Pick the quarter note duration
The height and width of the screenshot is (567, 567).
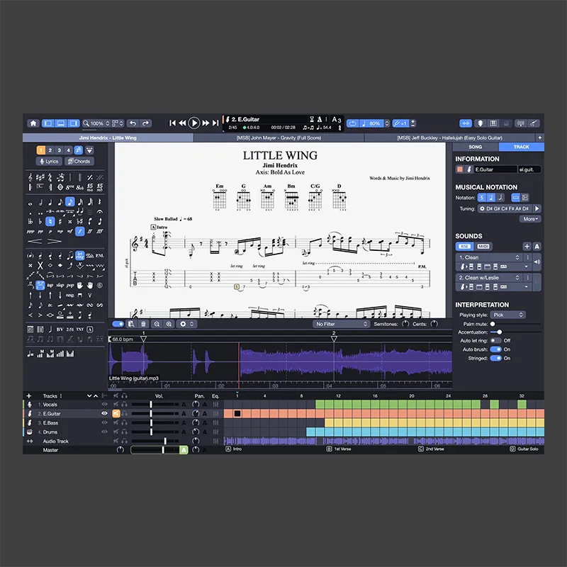[x=50, y=202]
